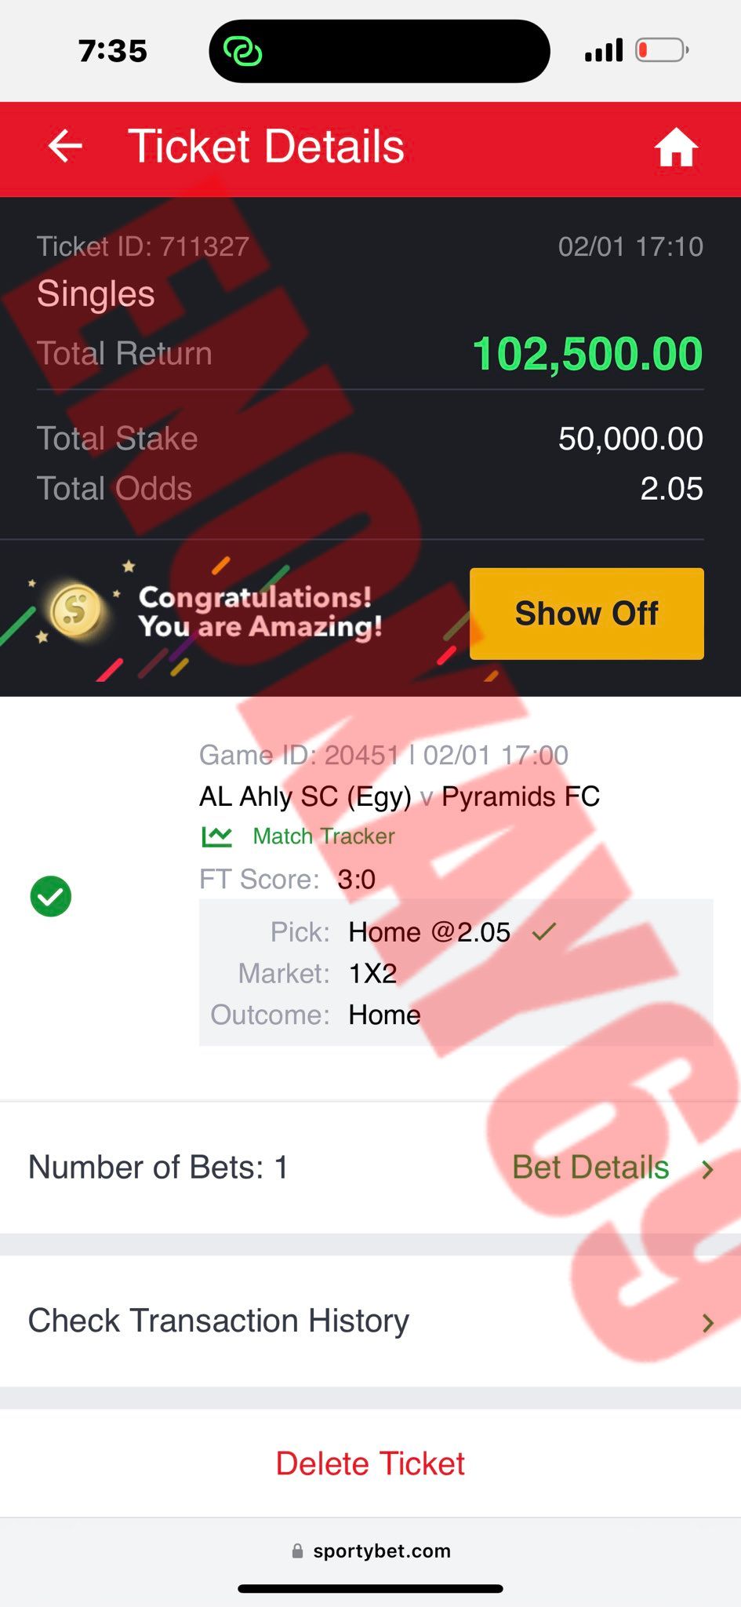Image resolution: width=741 pixels, height=1607 pixels.
Task: Tap the battery indicator in status bar
Action: click(x=662, y=51)
